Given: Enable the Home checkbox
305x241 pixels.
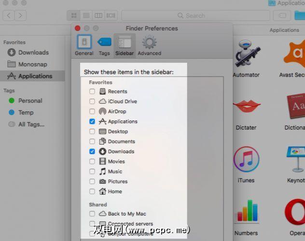Looking at the screenshot, I should [92, 191].
